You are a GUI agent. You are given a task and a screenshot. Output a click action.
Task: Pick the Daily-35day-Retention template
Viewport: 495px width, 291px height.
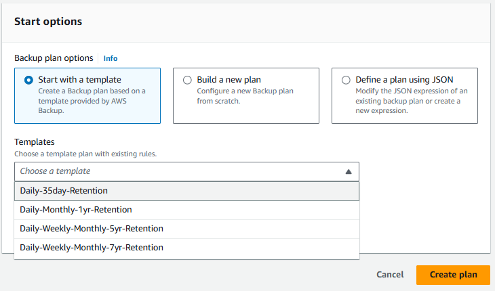(x=186, y=191)
